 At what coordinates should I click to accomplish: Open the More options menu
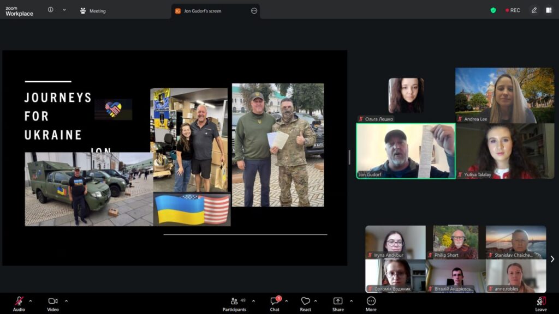(x=371, y=301)
